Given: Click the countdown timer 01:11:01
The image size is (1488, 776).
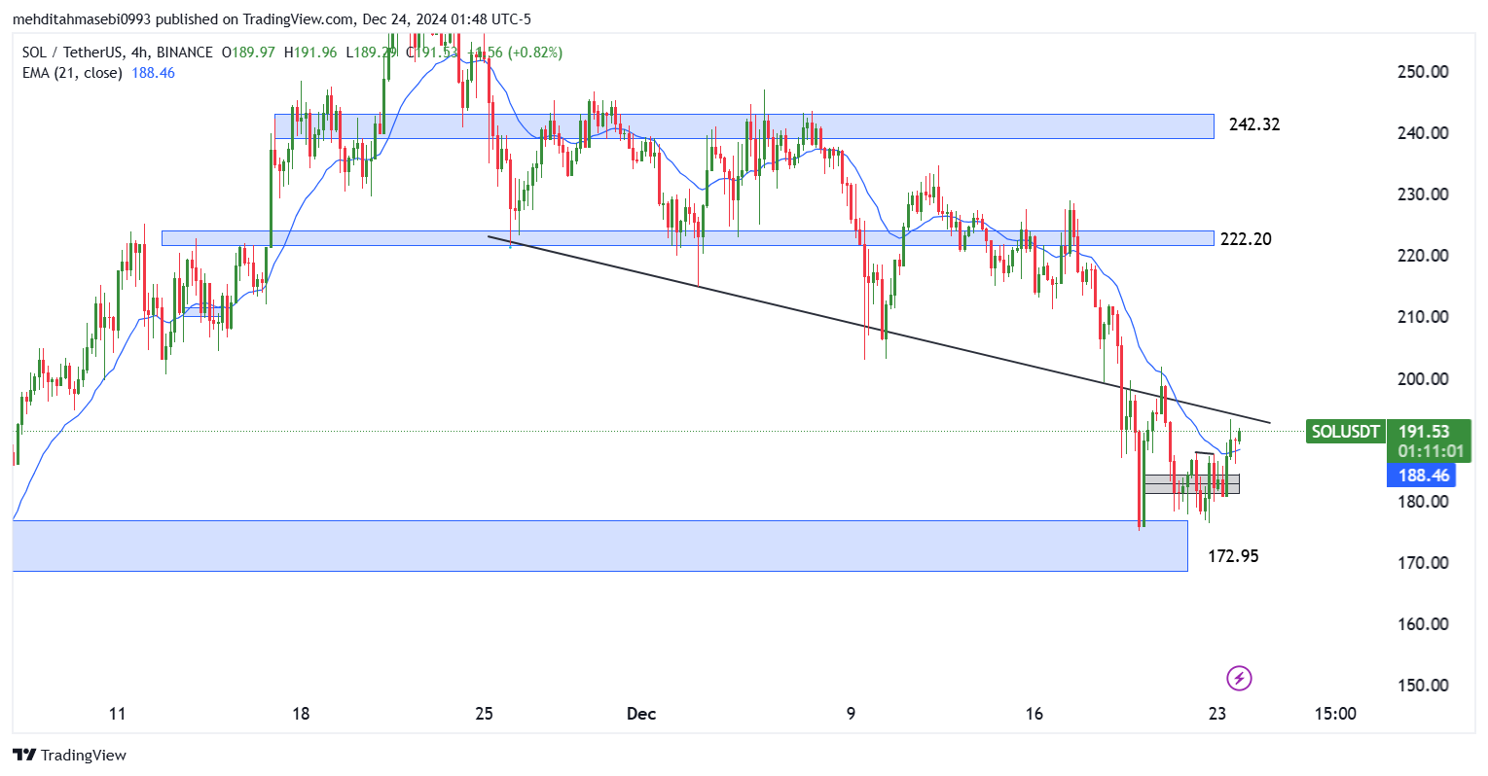Looking at the screenshot, I should tap(1431, 451).
